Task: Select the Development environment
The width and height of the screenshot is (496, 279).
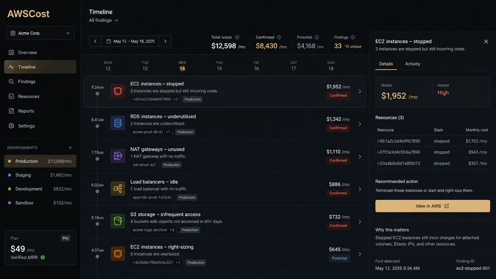Action: coord(40,189)
